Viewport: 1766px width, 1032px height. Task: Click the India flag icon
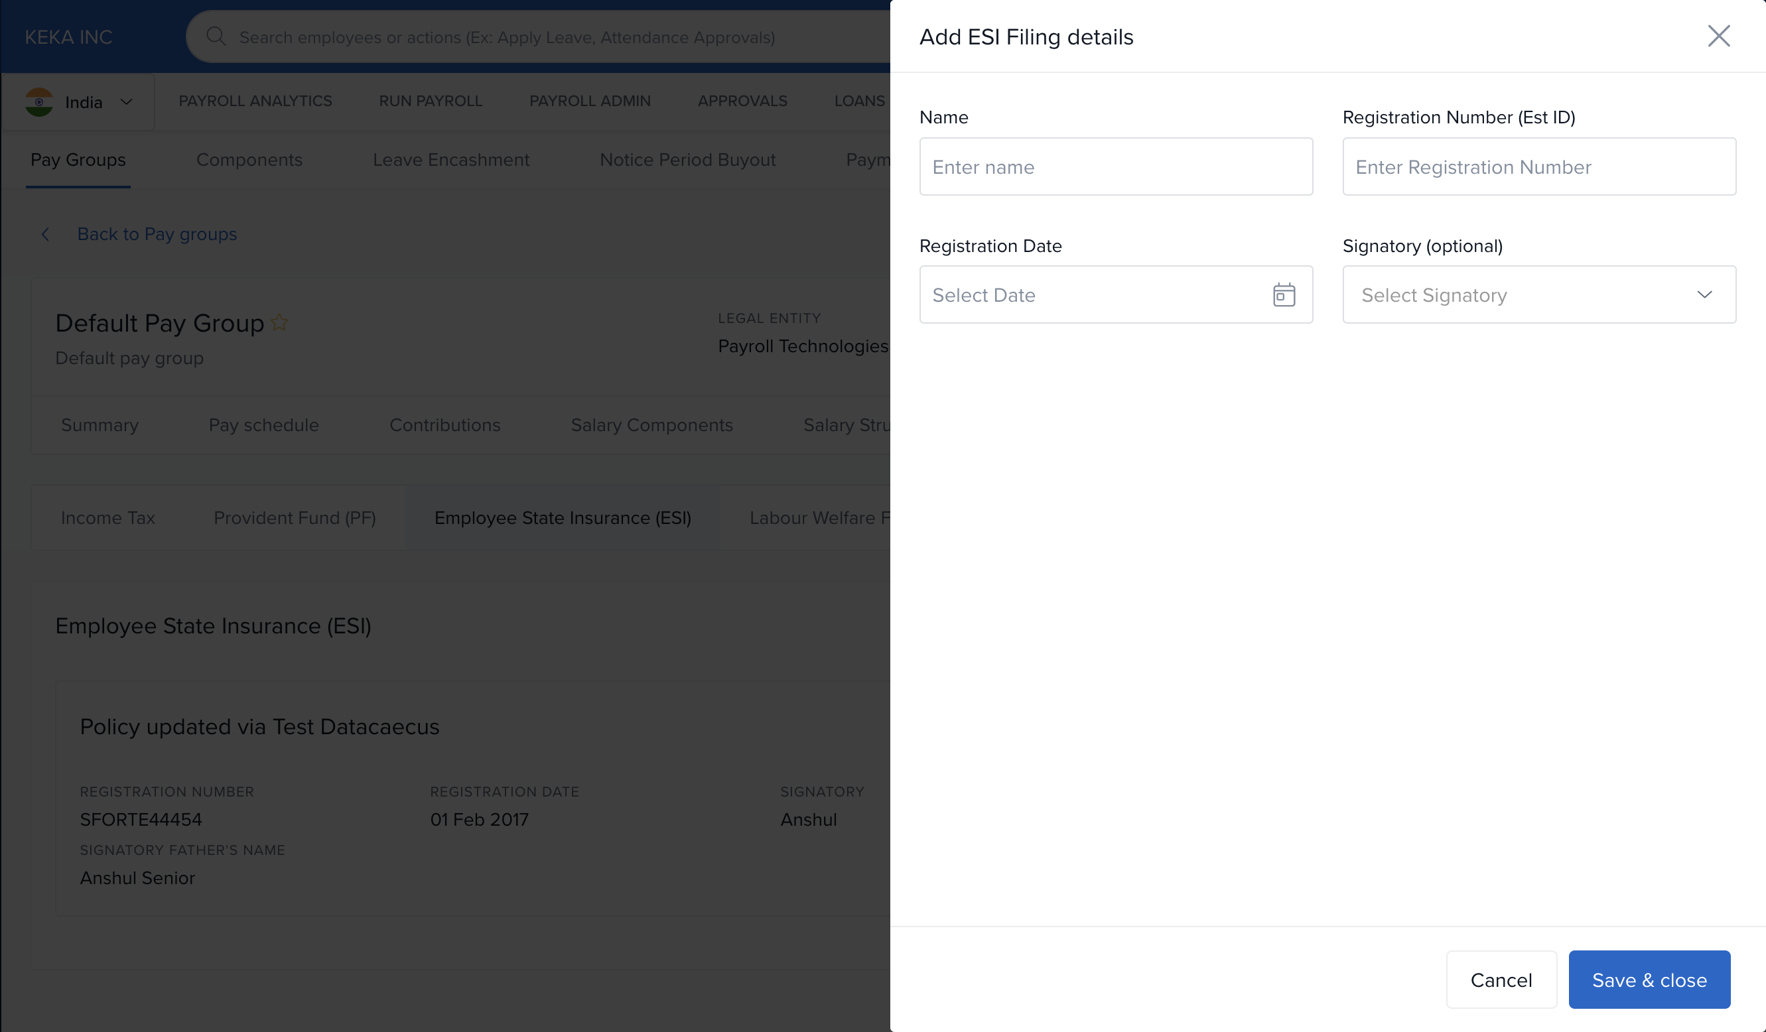39,102
